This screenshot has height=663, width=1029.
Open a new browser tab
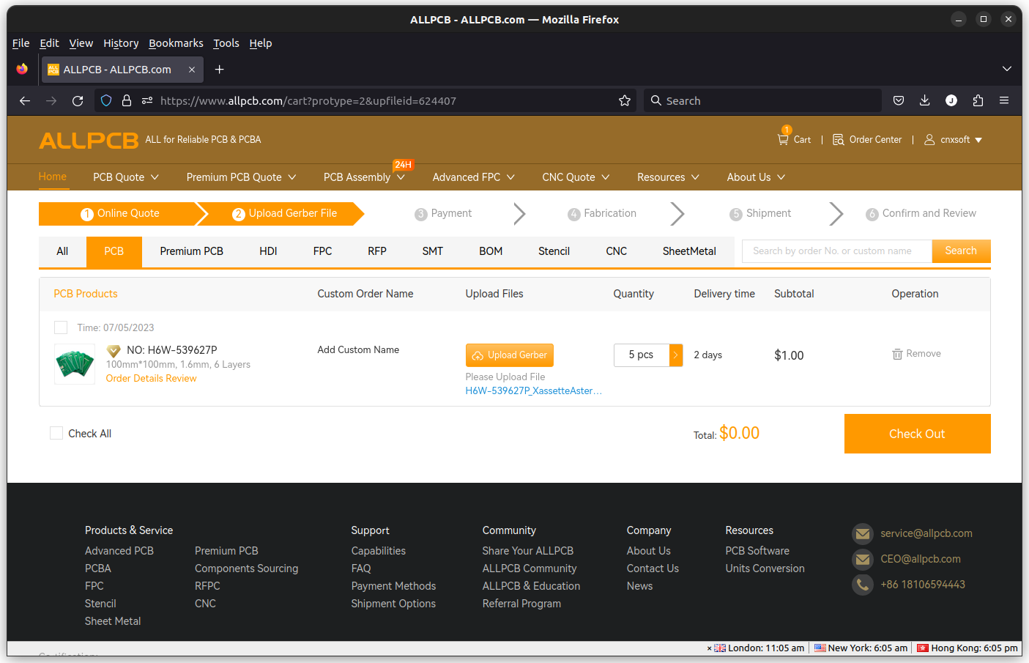[x=219, y=70]
